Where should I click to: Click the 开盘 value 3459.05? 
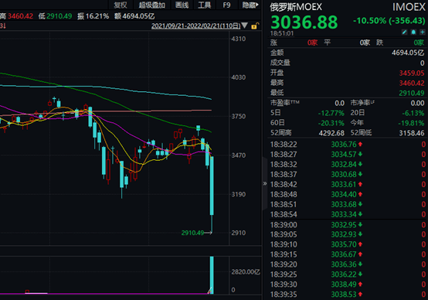(x=412, y=73)
